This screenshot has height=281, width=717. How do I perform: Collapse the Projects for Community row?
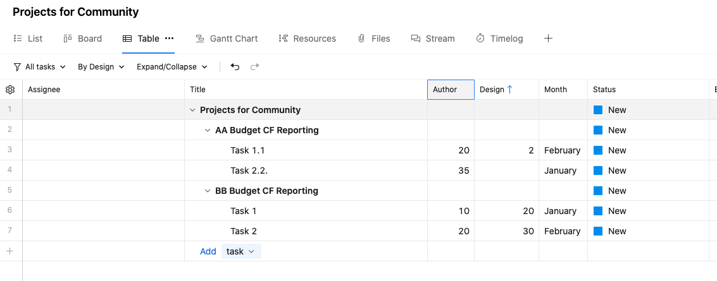[192, 110]
